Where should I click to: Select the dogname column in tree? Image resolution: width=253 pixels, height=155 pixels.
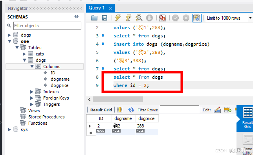pos(60,79)
